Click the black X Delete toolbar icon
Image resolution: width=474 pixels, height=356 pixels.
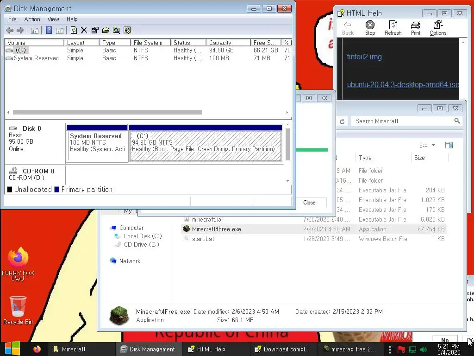(x=84, y=30)
